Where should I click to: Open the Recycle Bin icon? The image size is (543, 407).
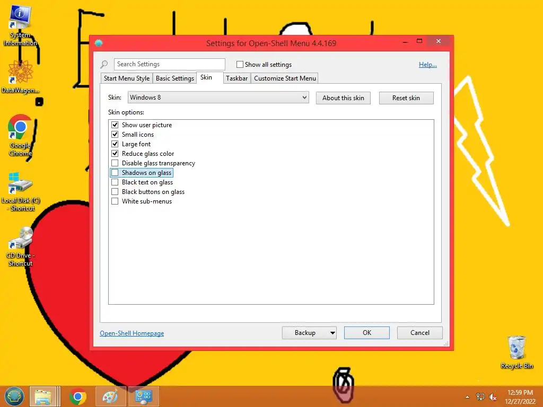click(x=516, y=352)
